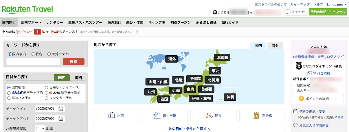This screenshot has height=132, width=349.
Task: Open ふるさと納税 in the navigation bar
Action: coord(206,22)
